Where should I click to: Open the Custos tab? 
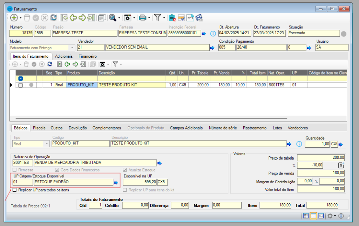point(56,128)
